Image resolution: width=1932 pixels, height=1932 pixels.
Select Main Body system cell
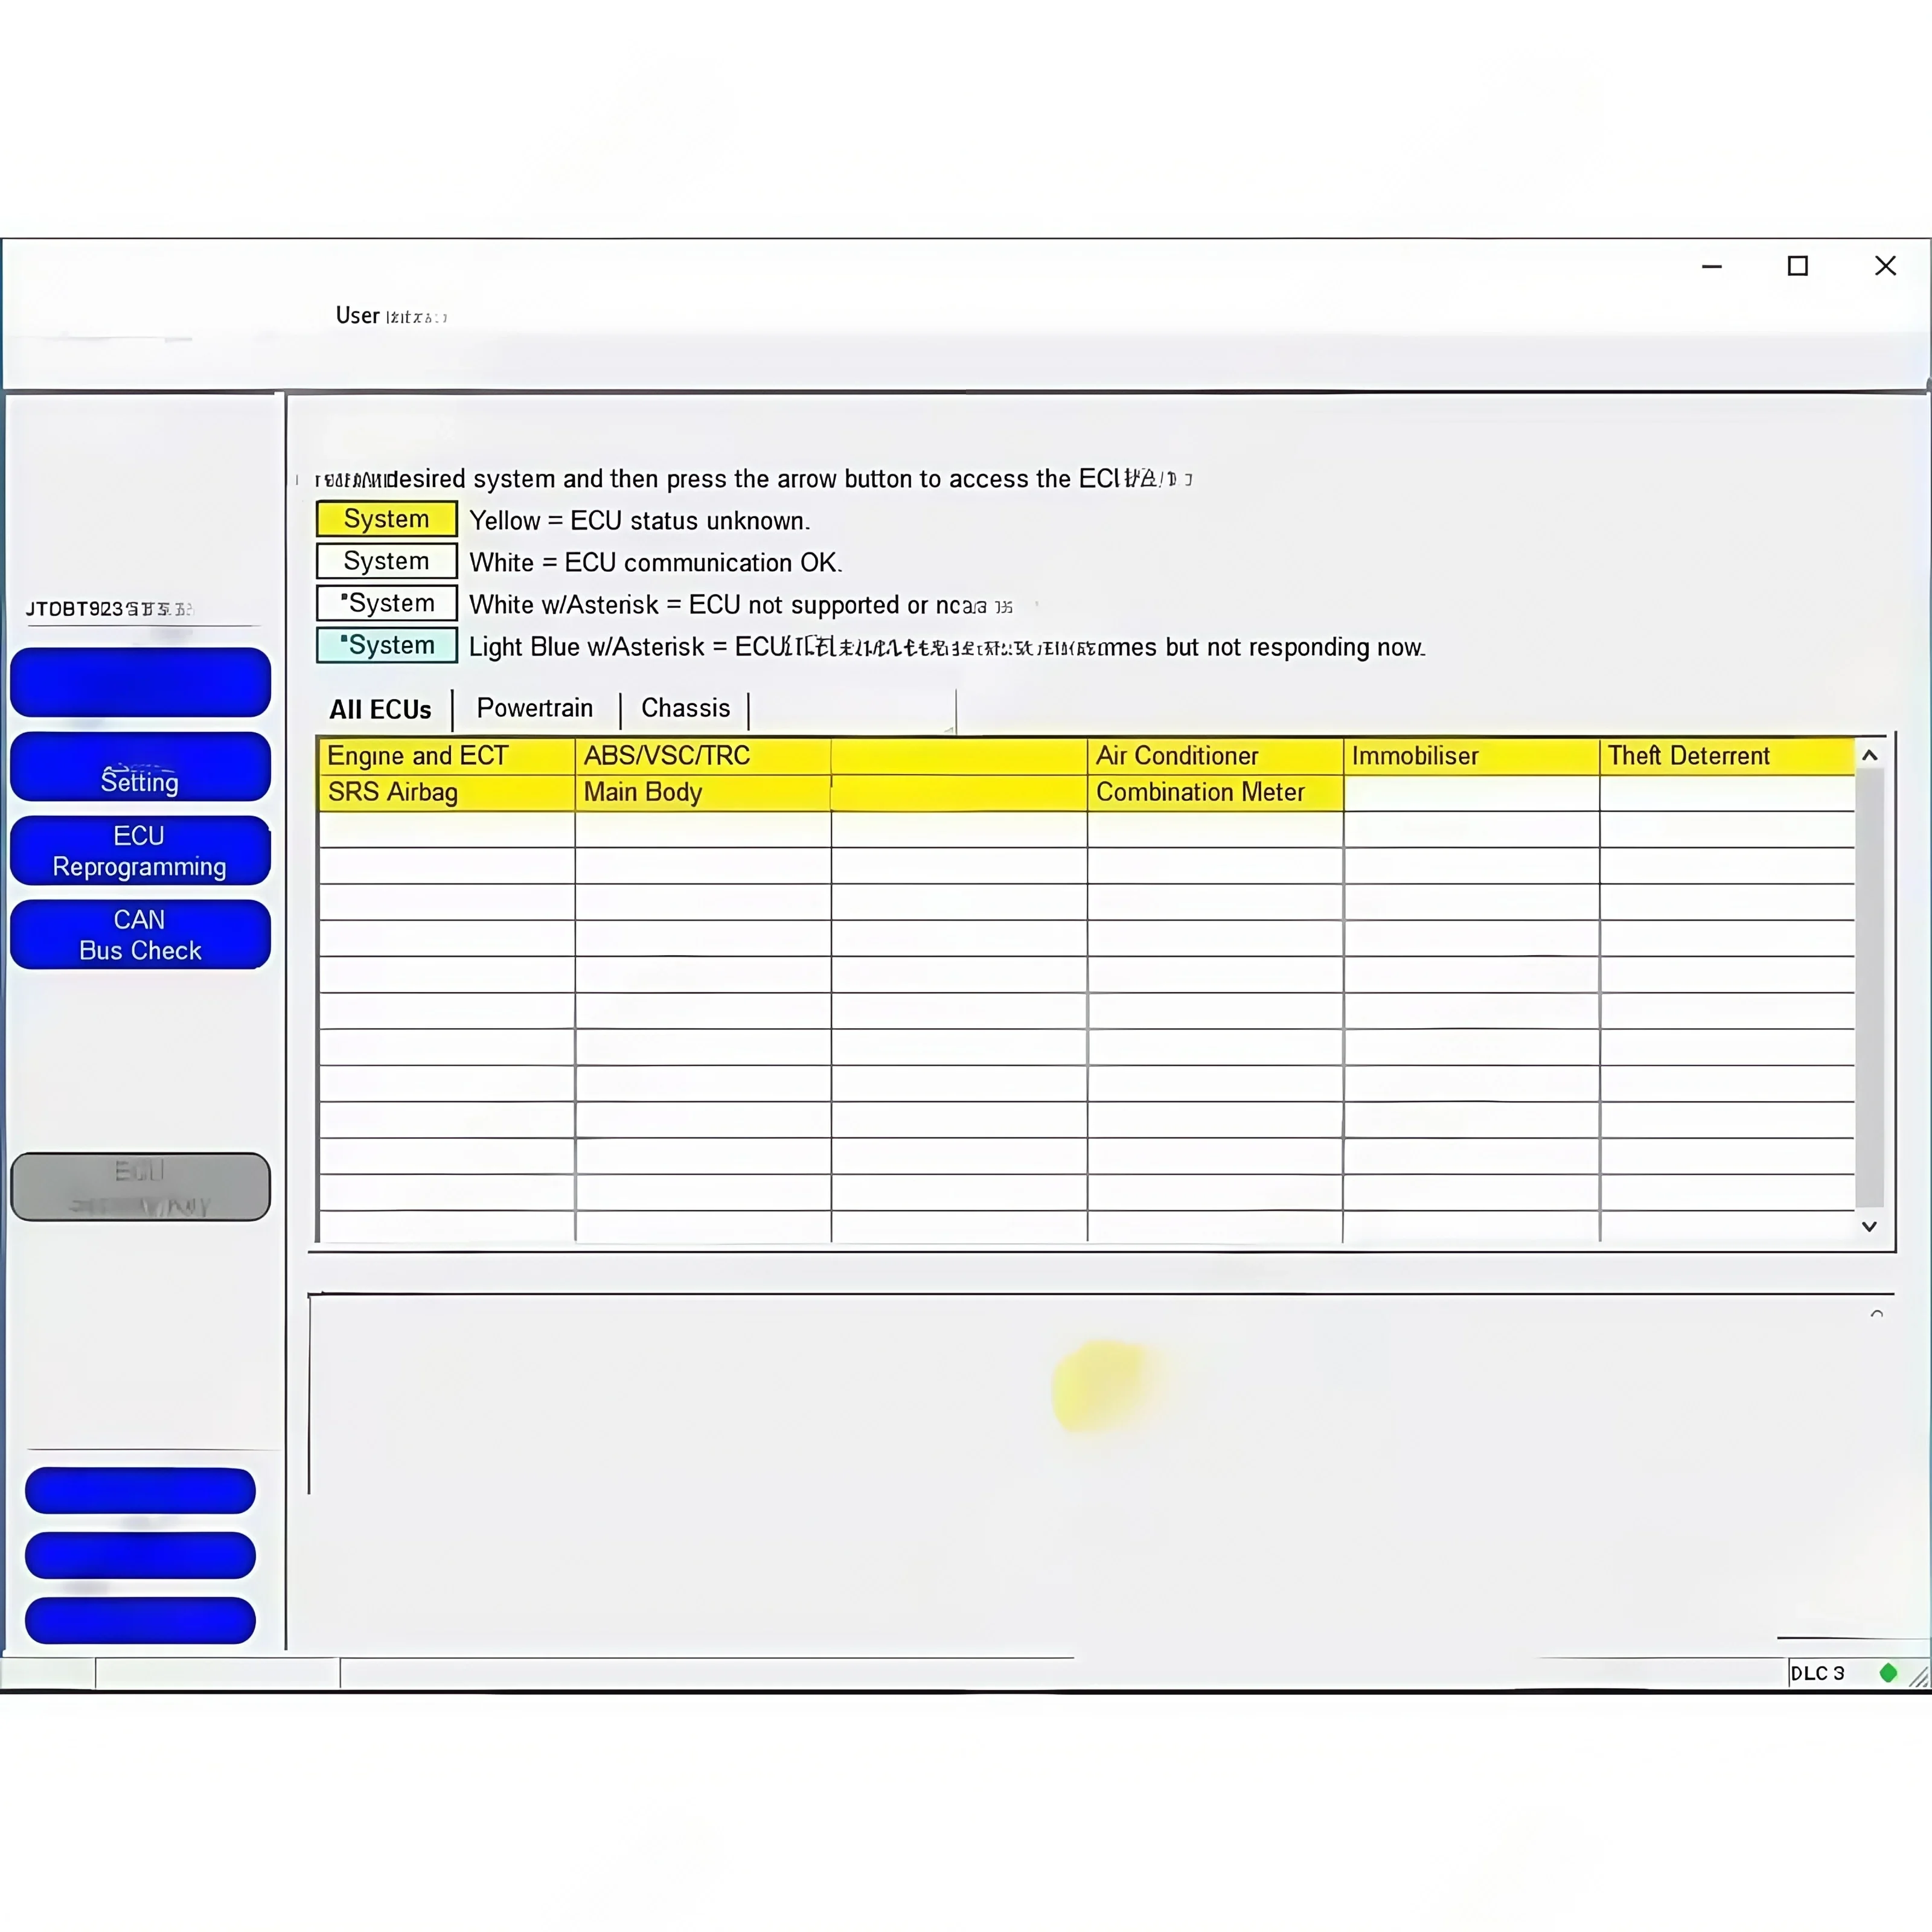tap(703, 792)
